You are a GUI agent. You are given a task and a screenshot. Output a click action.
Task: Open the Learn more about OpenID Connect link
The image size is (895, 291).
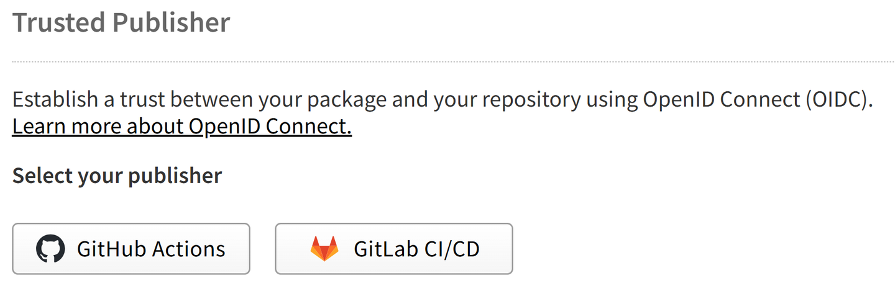point(182,127)
